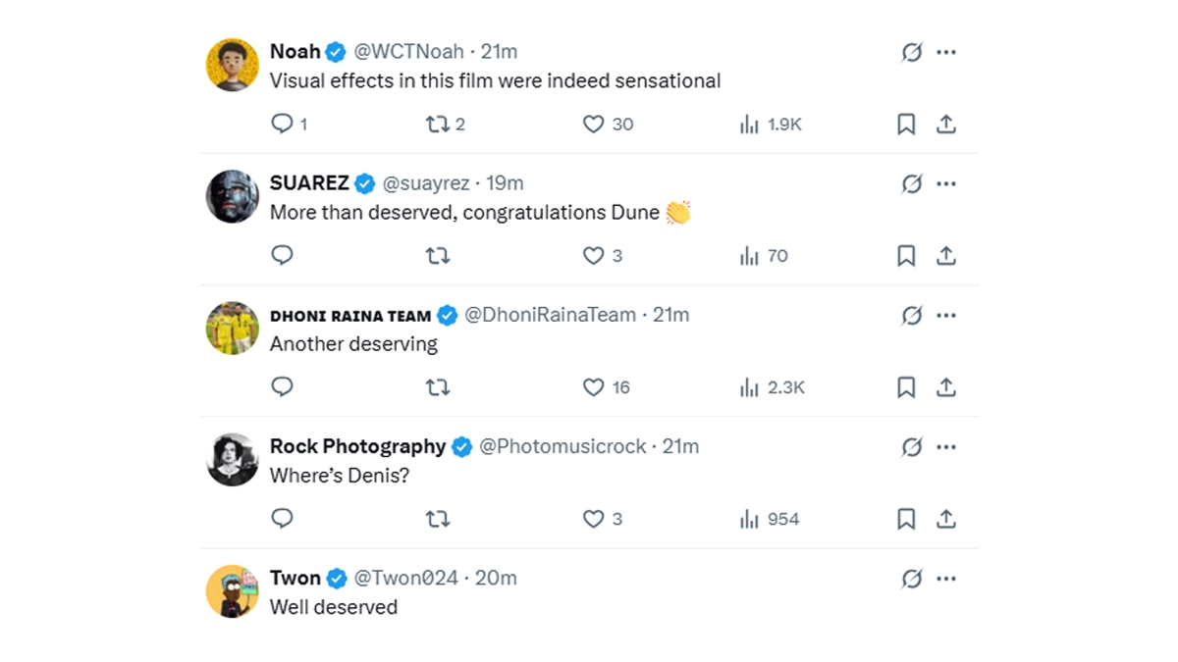Open the @WCTNoah handle link

[x=407, y=52]
